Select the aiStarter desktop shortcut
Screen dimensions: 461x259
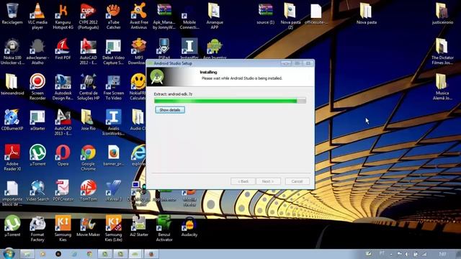pos(37,120)
